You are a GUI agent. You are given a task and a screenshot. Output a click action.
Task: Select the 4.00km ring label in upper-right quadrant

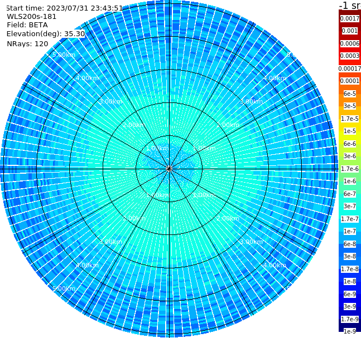[275, 78]
